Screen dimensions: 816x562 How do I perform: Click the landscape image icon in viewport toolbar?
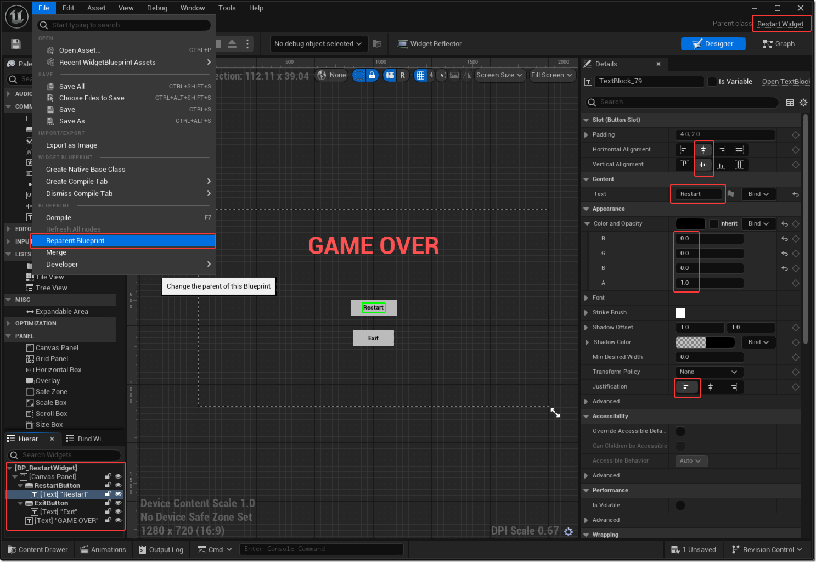coord(454,75)
